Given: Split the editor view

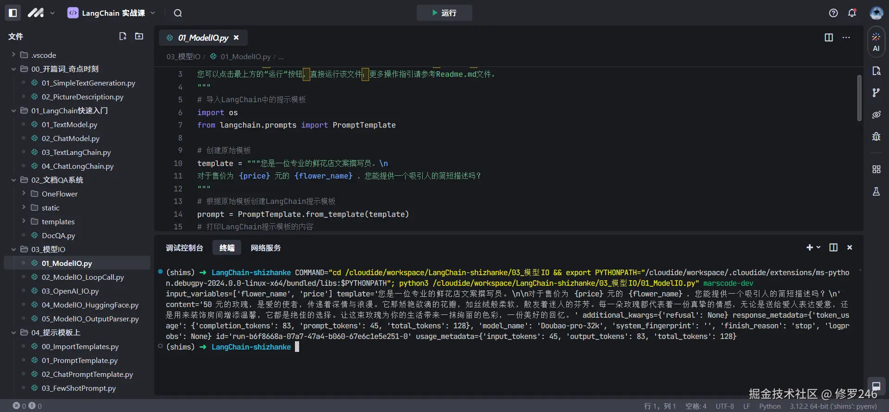Looking at the screenshot, I should click(829, 37).
